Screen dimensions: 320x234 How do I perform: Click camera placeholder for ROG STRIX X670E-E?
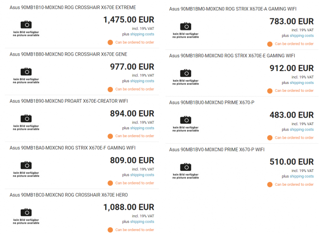coord(186,74)
